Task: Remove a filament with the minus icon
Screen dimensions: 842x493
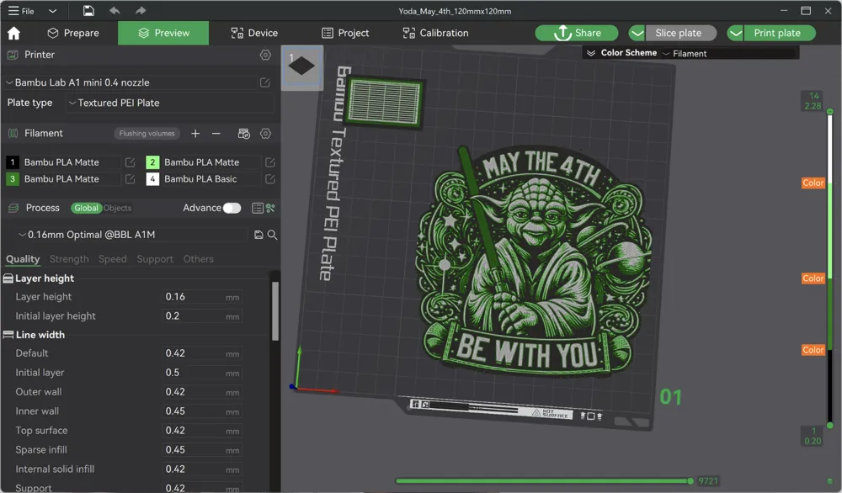Action: click(216, 134)
